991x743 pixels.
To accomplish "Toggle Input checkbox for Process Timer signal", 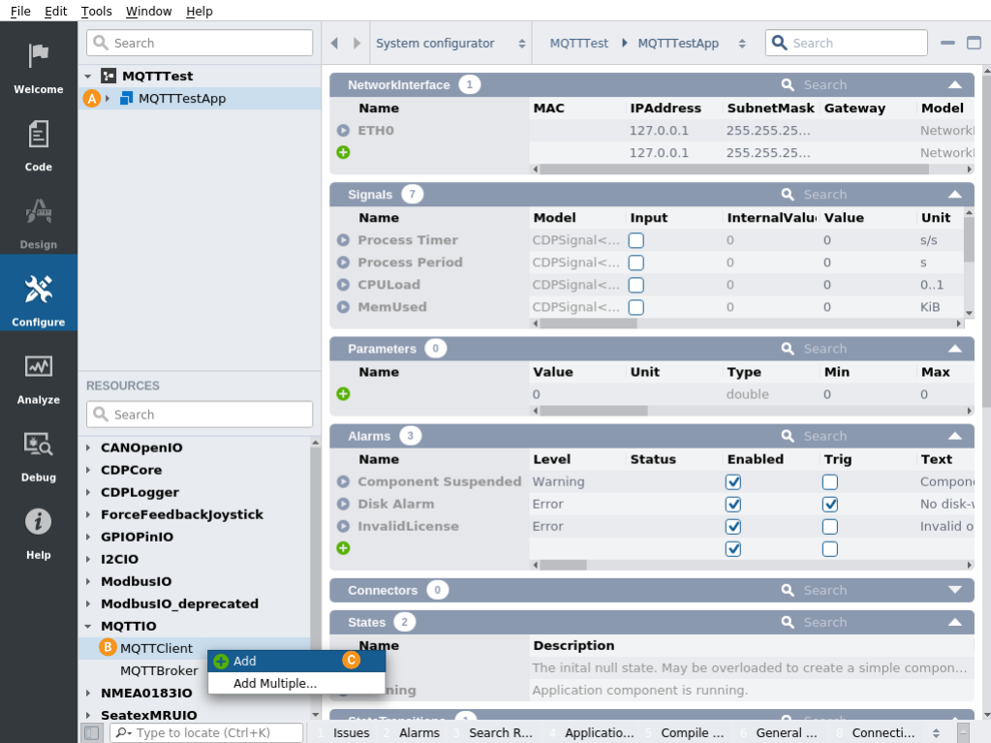I will (636, 240).
